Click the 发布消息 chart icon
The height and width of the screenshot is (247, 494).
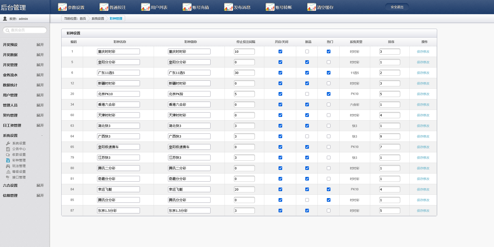click(x=228, y=7)
